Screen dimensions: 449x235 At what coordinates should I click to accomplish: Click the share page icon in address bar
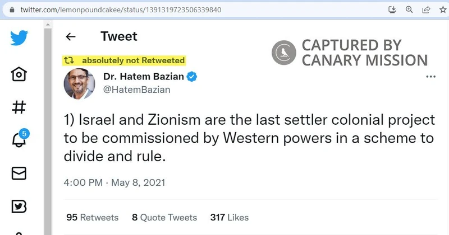pyautogui.click(x=425, y=10)
